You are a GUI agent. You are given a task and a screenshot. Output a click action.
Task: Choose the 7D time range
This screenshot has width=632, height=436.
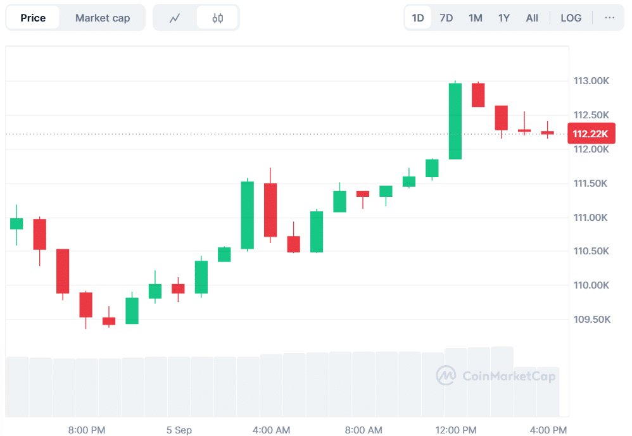coord(446,18)
